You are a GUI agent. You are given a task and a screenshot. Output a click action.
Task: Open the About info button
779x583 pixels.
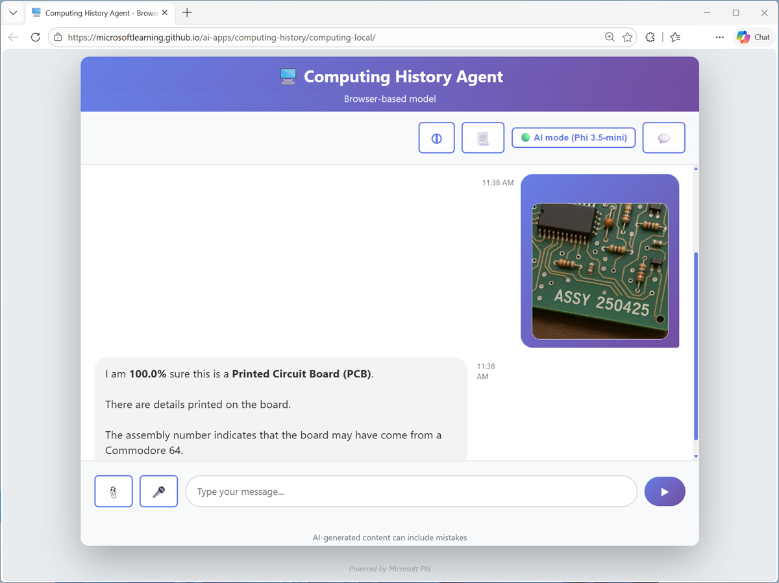(x=436, y=137)
